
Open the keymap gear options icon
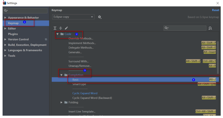tap(100, 17)
